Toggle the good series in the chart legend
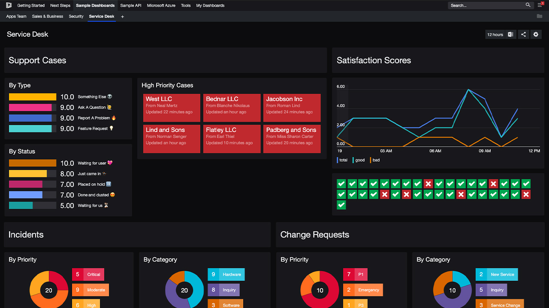Viewport: 549px width, 308px height. (359, 160)
